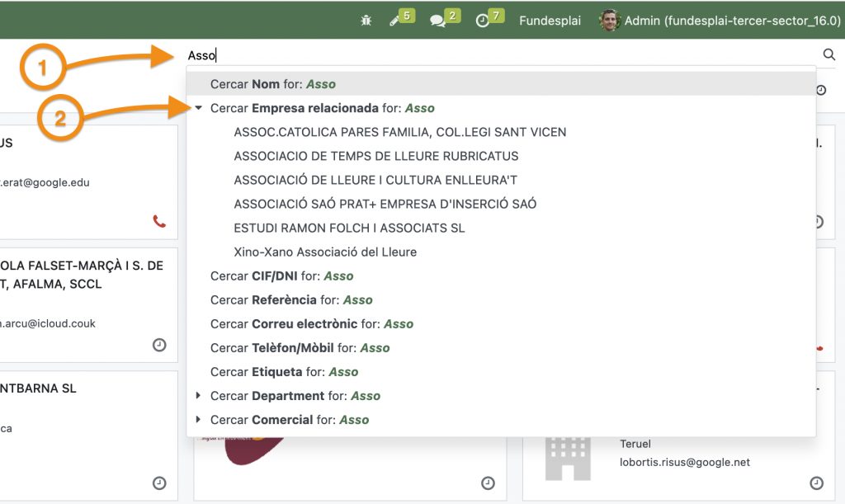Expand the Cercar Department search option
This screenshot has height=504, width=845.
tap(198, 396)
